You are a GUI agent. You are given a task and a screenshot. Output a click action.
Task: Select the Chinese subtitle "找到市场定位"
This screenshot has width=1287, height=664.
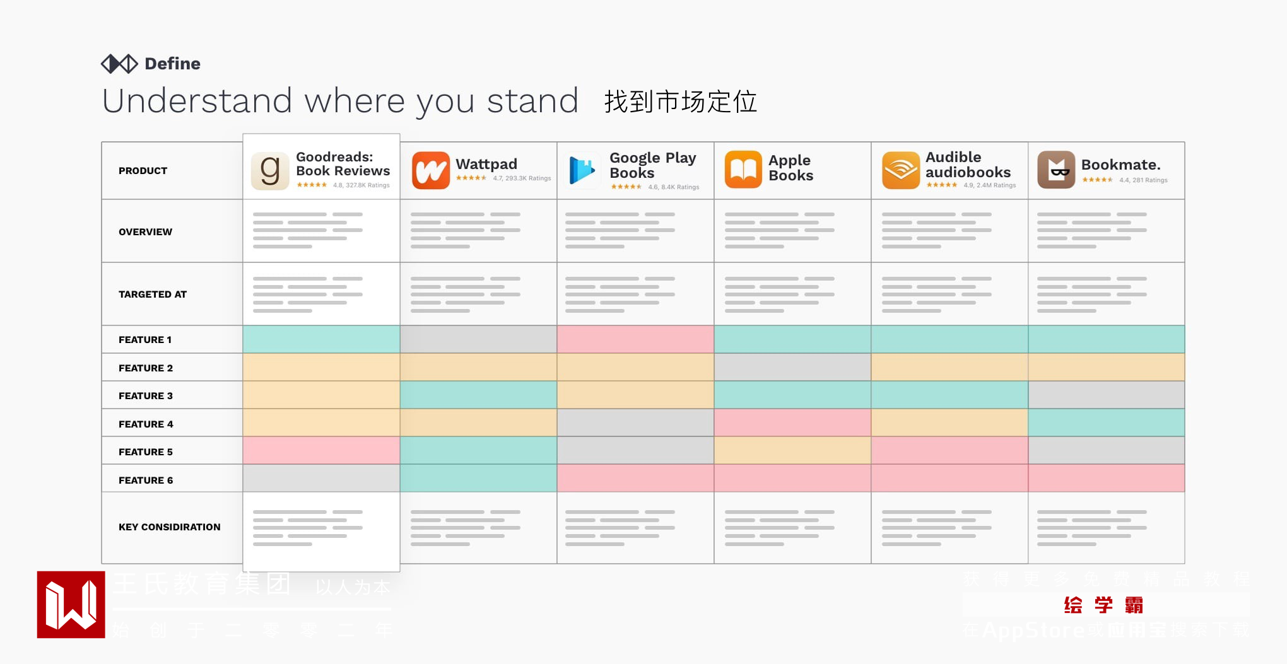681,102
